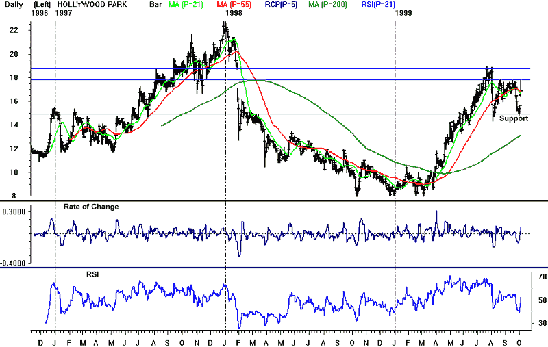Click the RSI(P=21) legend label
This screenshot has height=347, width=548.
tap(378, 5)
